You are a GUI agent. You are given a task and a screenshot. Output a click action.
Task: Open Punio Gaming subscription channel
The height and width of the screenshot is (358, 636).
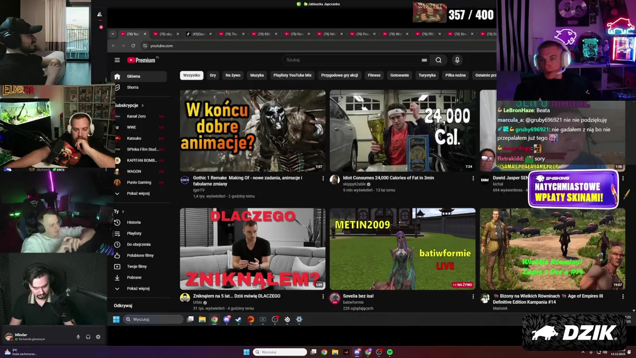(x=139, y=182)
